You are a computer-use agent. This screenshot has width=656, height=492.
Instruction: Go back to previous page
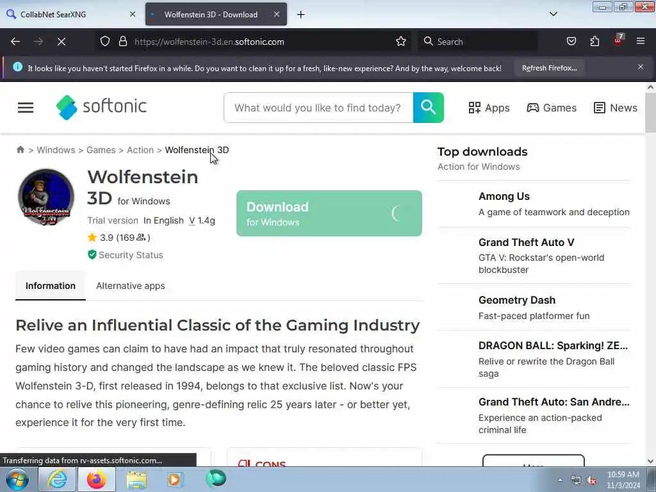click(x=15, y=42)
